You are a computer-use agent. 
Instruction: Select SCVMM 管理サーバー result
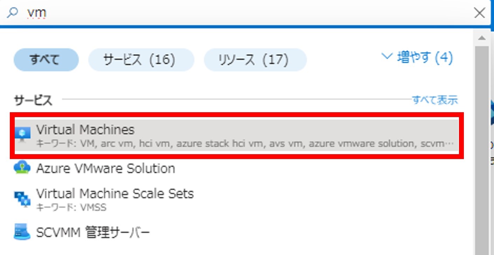(x=93, y=232)
